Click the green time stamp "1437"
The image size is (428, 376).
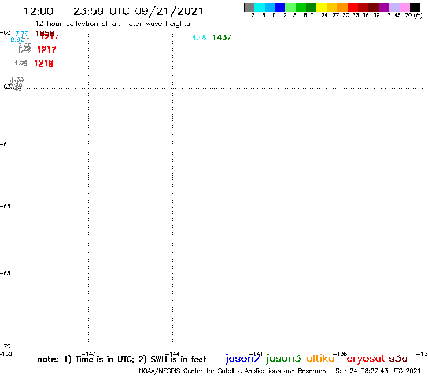[x=222, y=38]
